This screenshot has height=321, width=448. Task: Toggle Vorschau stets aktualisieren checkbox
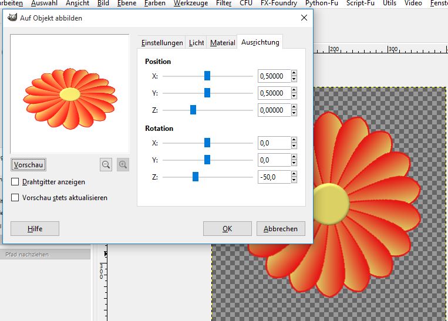[15, 198]
